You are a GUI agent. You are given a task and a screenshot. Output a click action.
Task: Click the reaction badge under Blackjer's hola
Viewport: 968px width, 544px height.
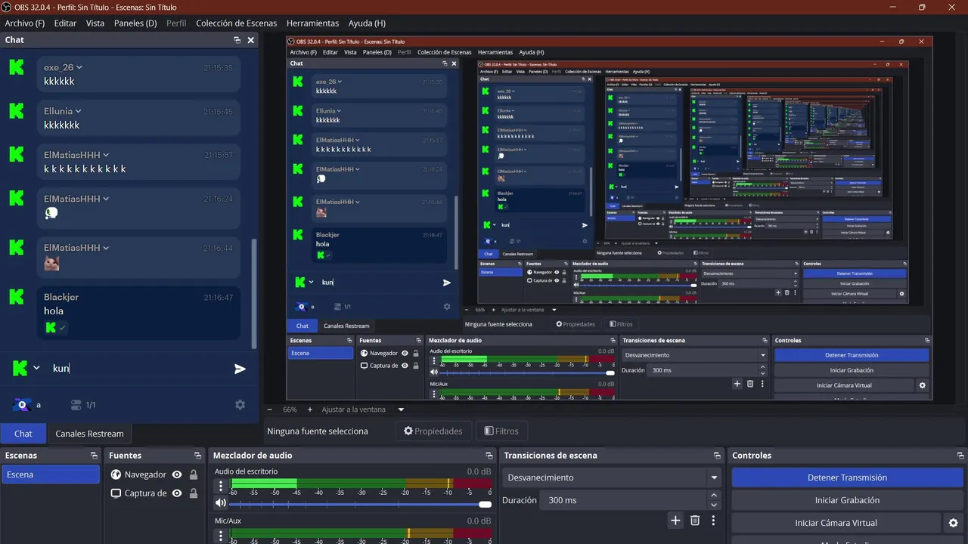coord(56,327)
